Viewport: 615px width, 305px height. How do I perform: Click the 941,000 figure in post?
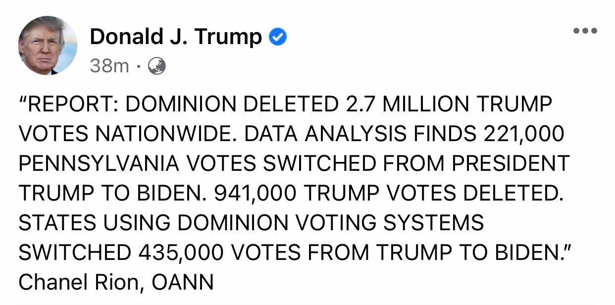click(254, 193)
